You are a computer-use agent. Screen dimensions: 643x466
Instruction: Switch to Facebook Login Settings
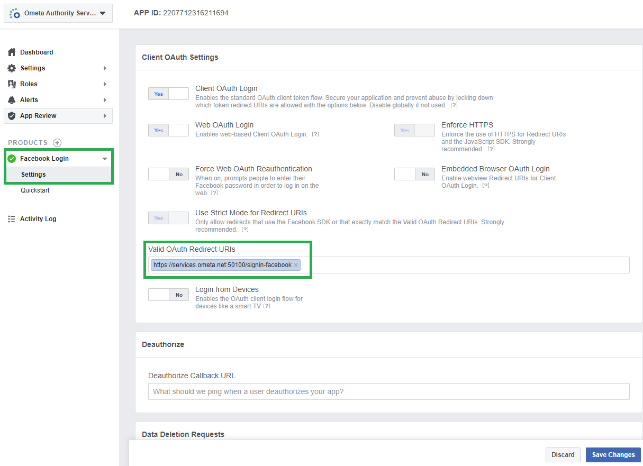(33, 174)
